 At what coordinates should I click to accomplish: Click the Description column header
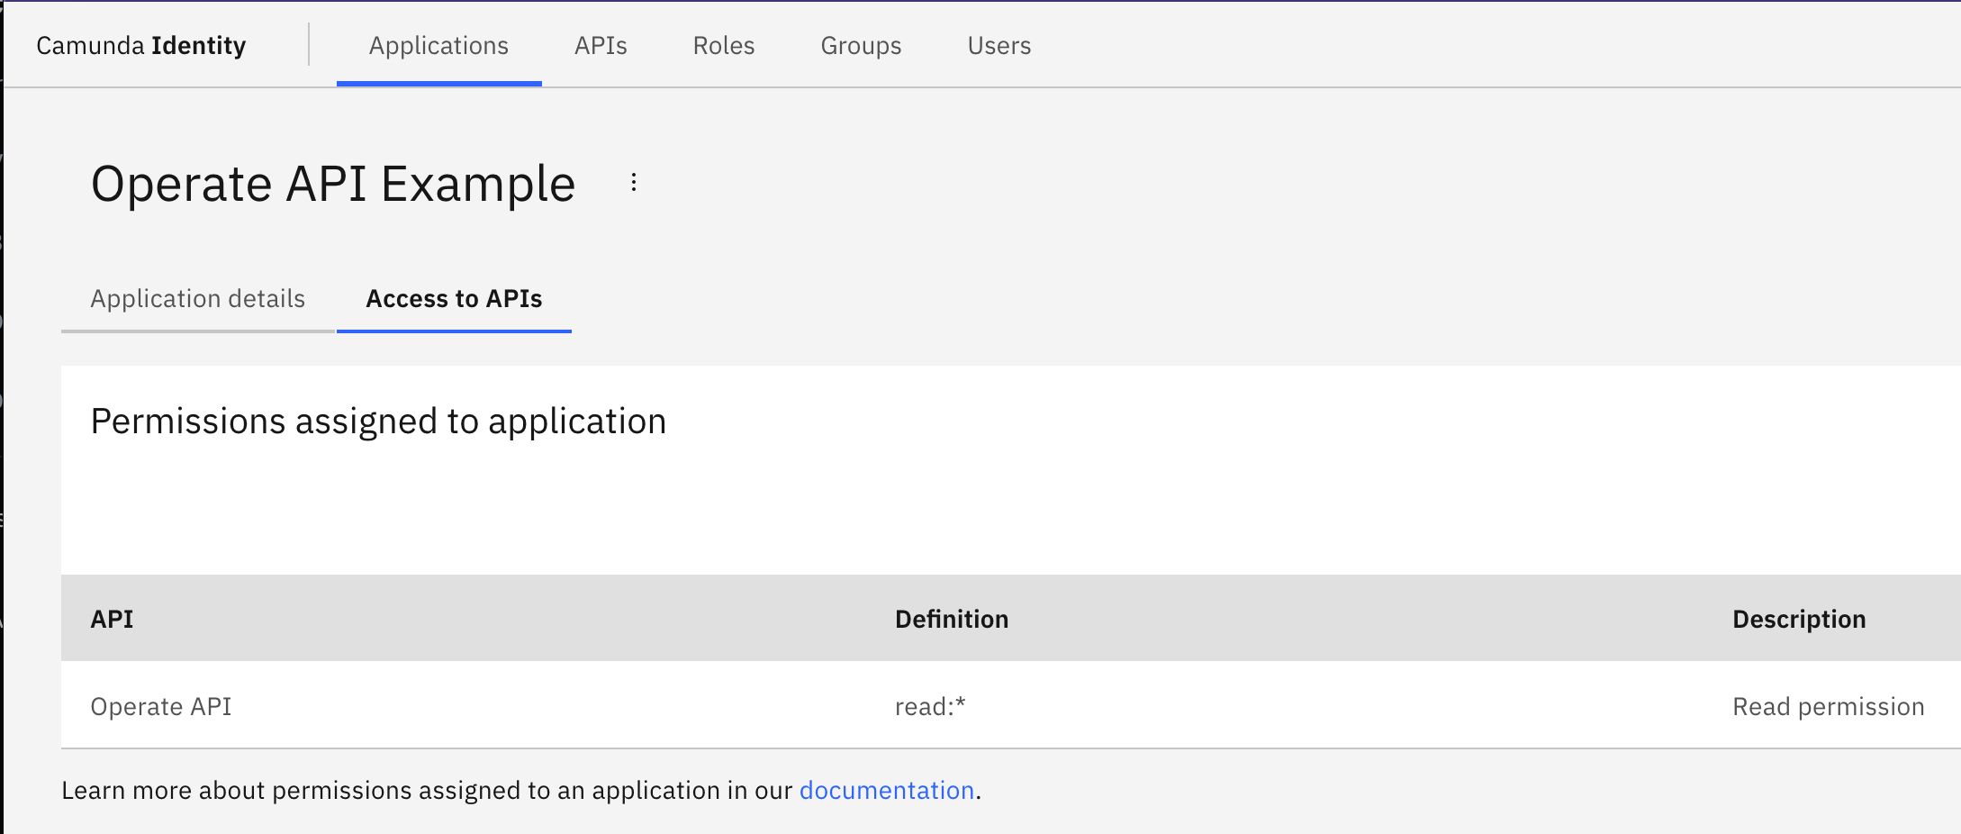click(1798, 619)
